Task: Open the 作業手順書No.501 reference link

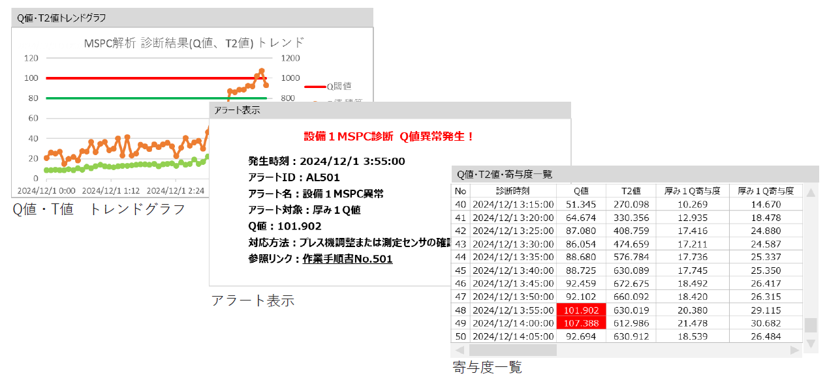Action: [347, 259]
